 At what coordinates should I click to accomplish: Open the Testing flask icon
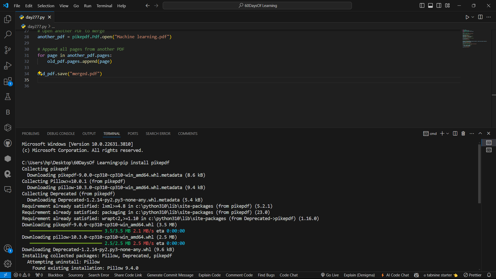[x=7, y=97]
